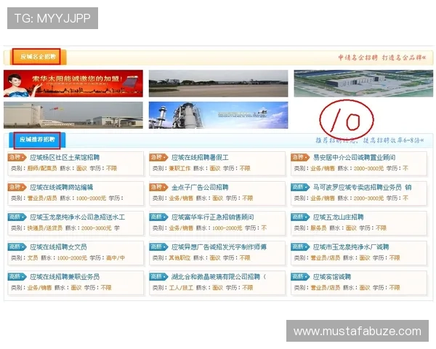Open job posting 应城富华车行正急招销售顾问

point(212,217)
